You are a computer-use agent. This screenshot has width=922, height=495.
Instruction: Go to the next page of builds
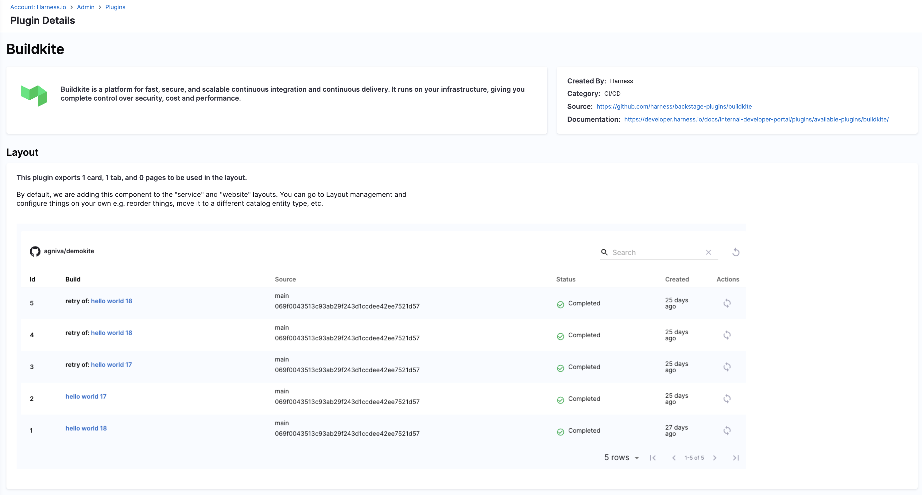click(x=715, y=458)
